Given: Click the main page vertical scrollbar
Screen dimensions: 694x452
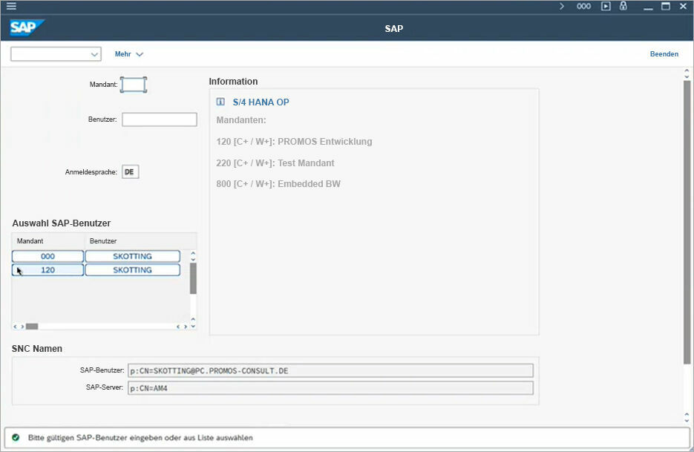Looking at the screenshot, I should coord(687,223).
